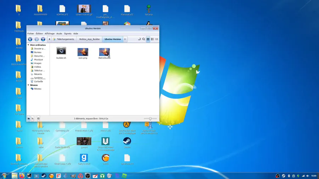The image size is (319, 179).
Task: Launch Firefox from the taskbar
Action: click(x=22, y=176)
